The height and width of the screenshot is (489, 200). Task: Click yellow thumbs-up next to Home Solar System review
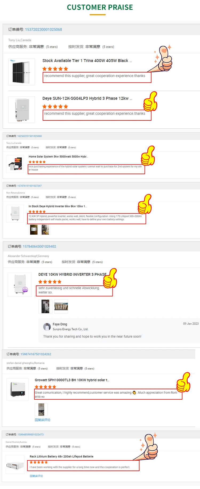coord(148,156)
